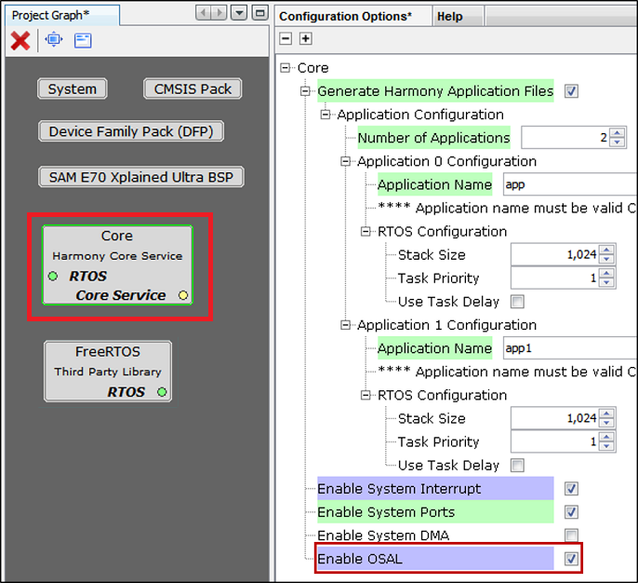Viewport: 638px width, 583px height.
Task: Click the expand-all plus icon
Action: pos(306,39)
